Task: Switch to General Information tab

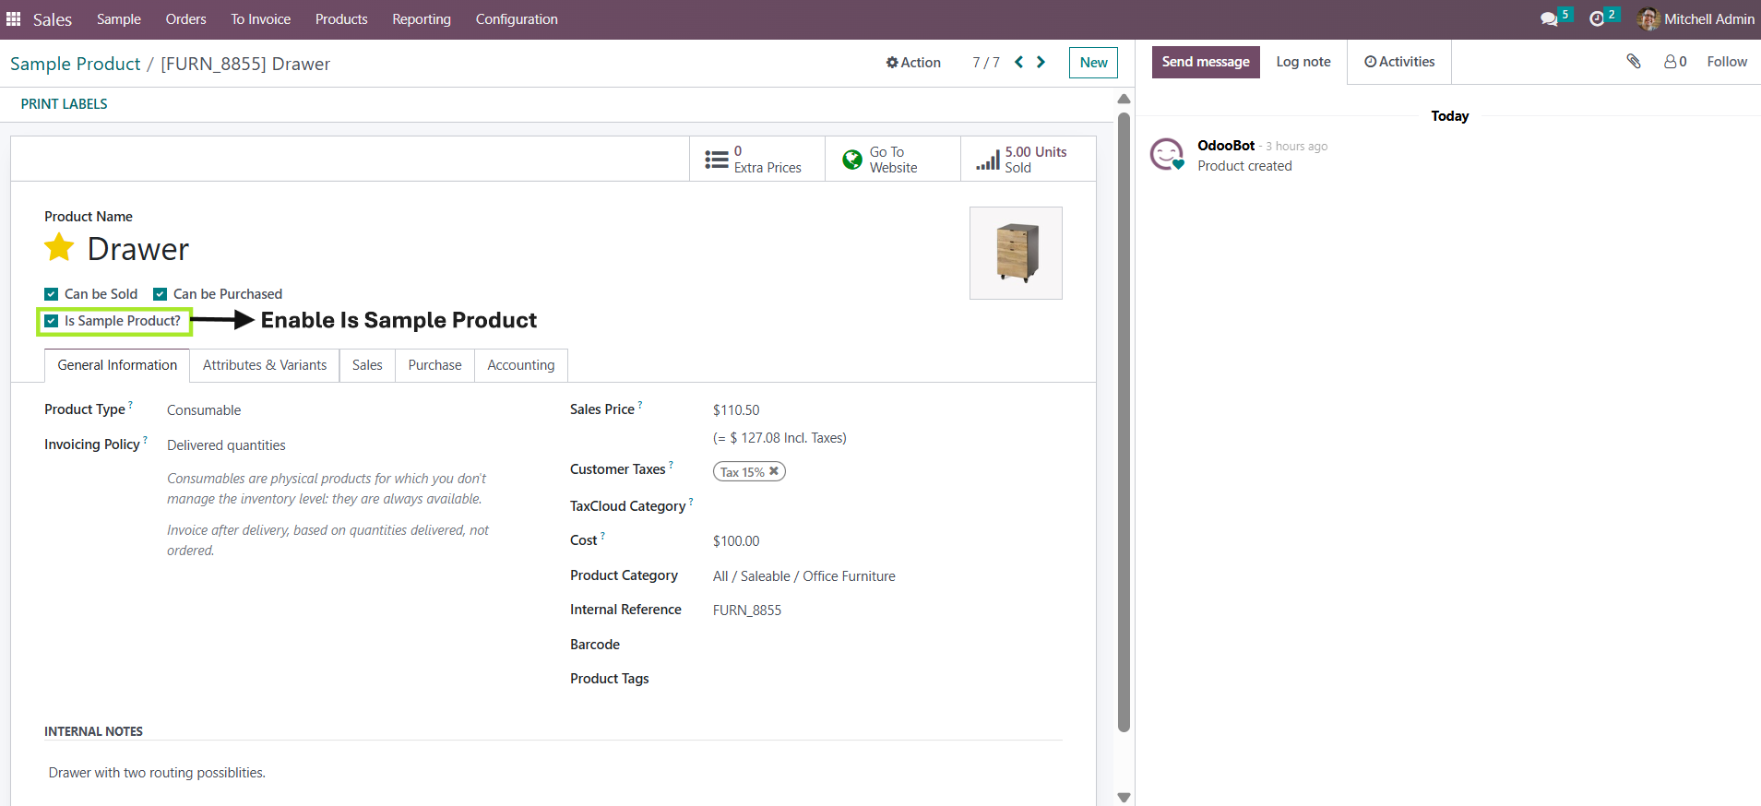Action: (x=117, y=365)
